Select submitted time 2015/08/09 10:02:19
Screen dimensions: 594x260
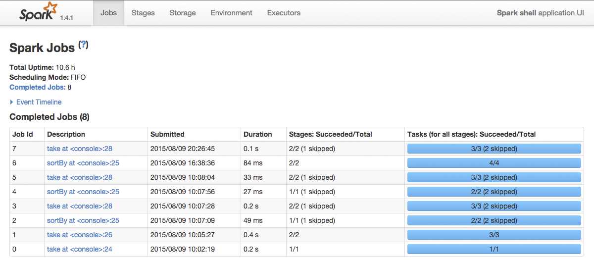(183, 249)
